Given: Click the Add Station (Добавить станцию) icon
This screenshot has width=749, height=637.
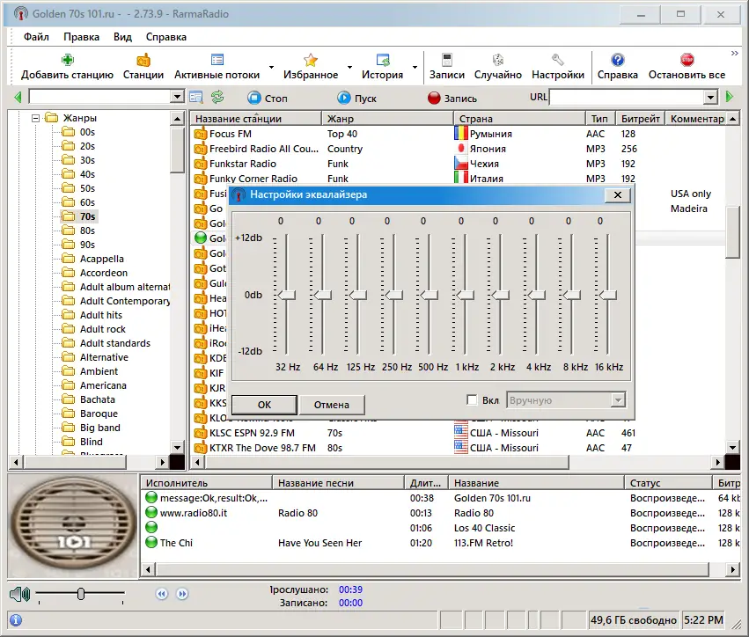Looking at the screenshot, I should tap(67, 61).
